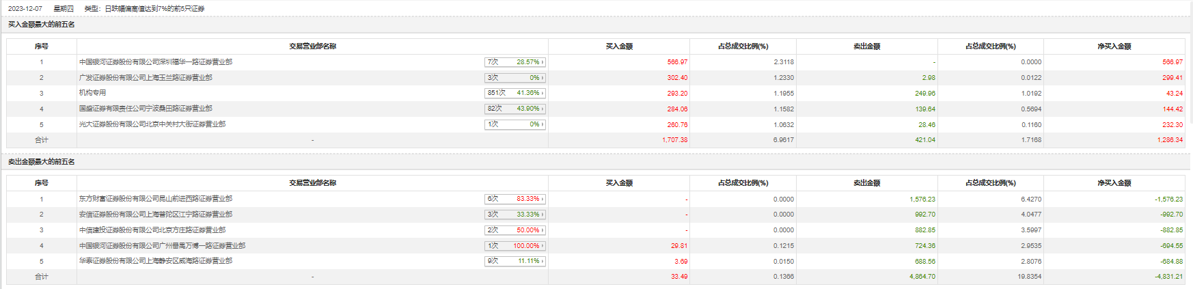Open 华泰证券上海静安区威海路营业部 link
The height and width of the screenshot is (289, 1193).
(x=155, y=261)
